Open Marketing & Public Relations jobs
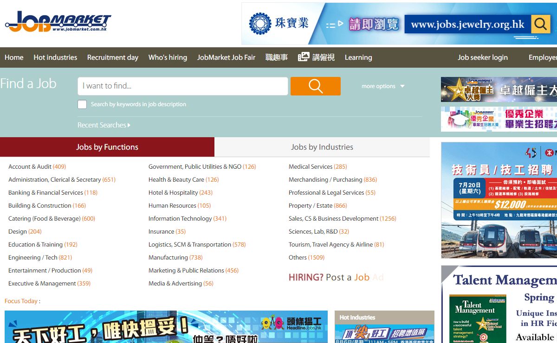 (194, 270)
